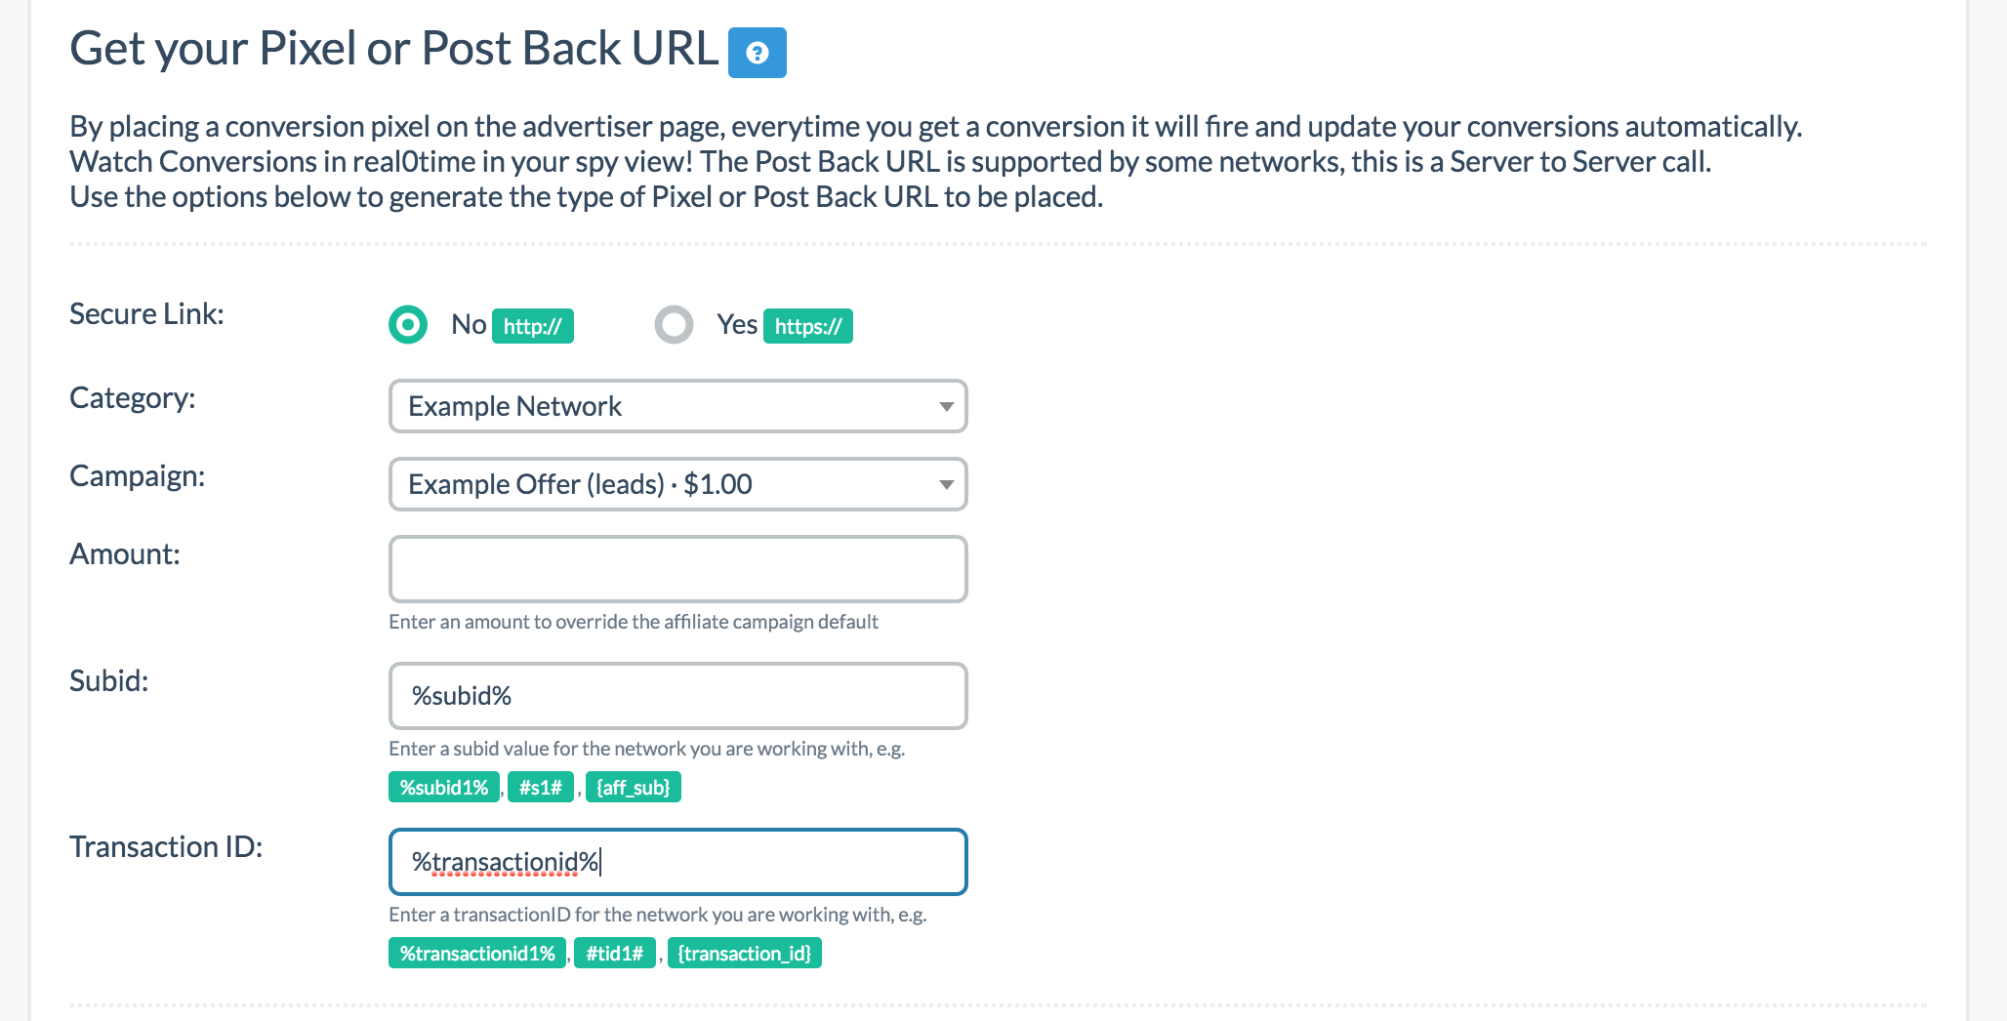The image size is (2007, 1021).
Task: Pick the {aff_sub} example tag
Action: [x=633, y=788]
